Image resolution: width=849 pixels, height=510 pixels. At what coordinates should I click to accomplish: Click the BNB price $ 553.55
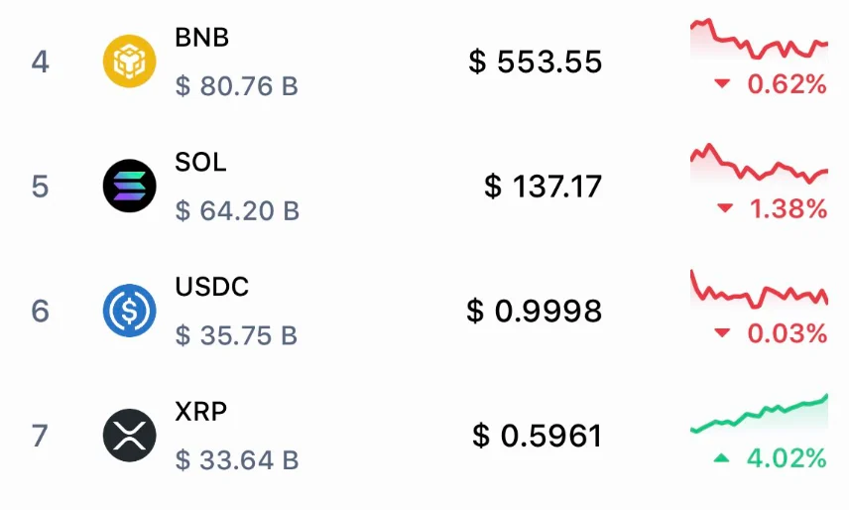click(536, 62)
